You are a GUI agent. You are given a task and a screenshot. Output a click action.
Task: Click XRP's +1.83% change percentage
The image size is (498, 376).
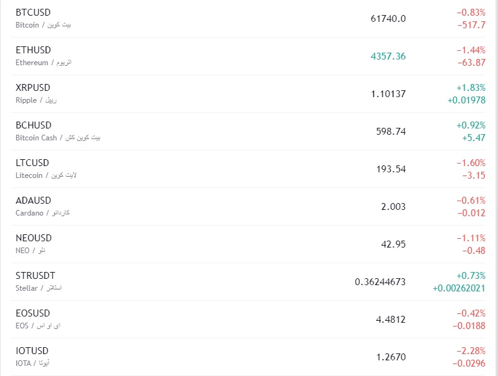[x=470, y=88]
